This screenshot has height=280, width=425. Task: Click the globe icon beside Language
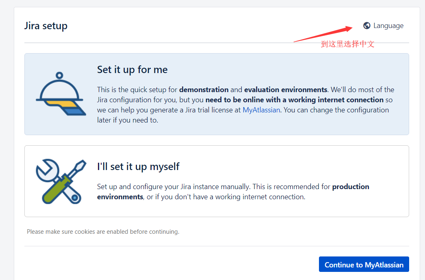(x=367, y=26)
